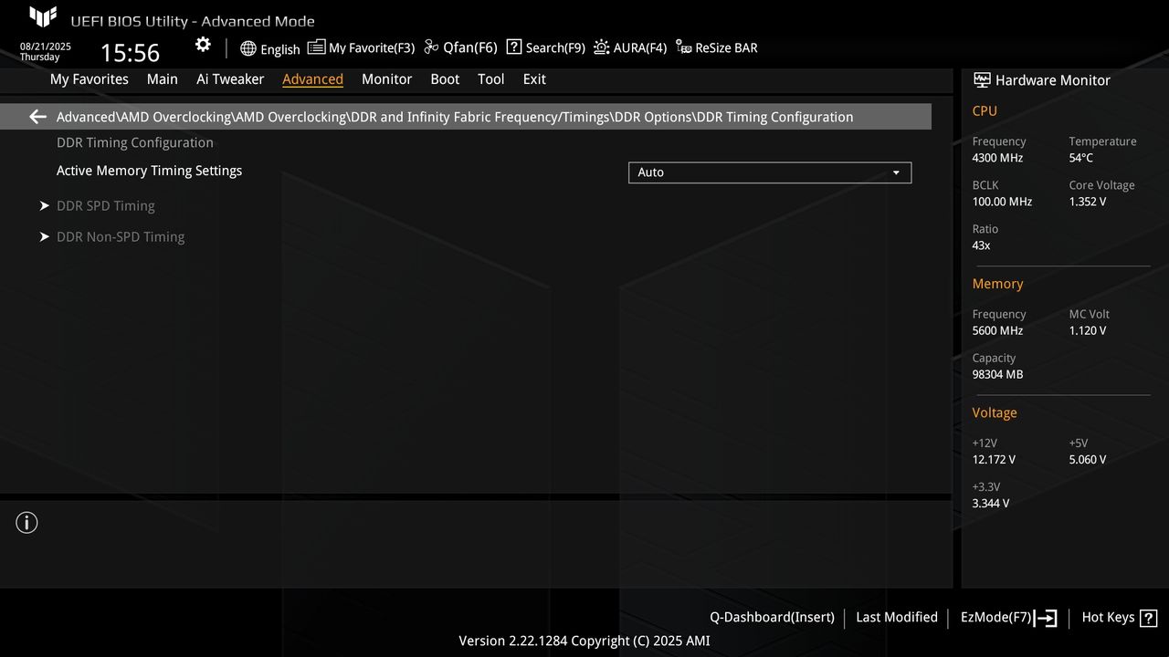
Task: Switch to the Ai Tweaker tab
Action: pyautogui.click(x=230, y=79)
